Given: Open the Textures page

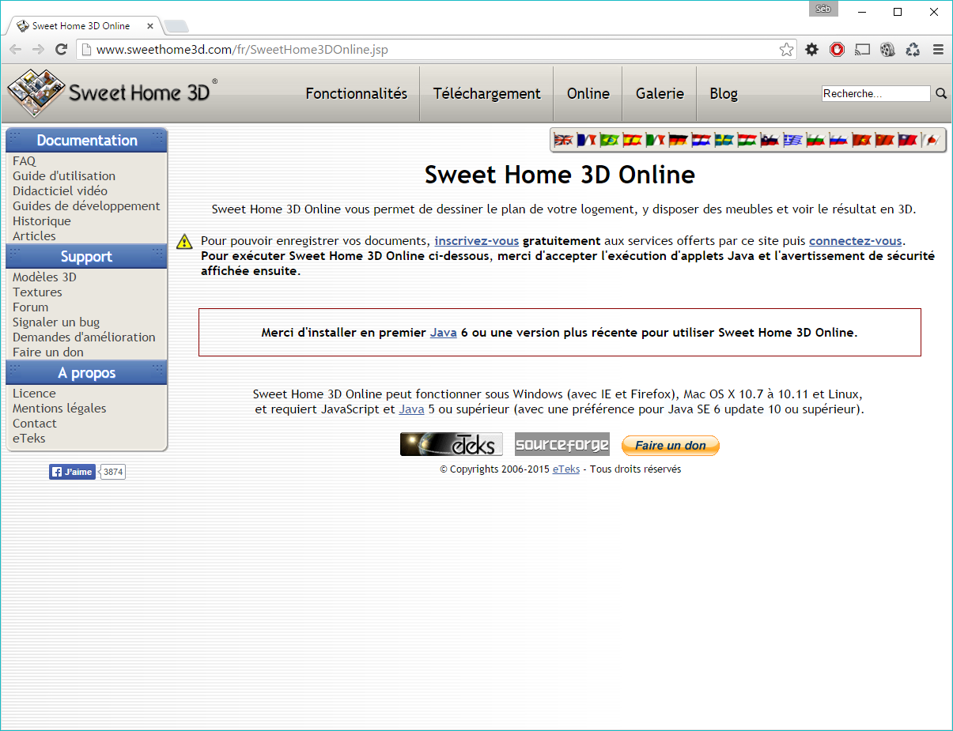Looking at the screenshot, I should pos(37,292).
